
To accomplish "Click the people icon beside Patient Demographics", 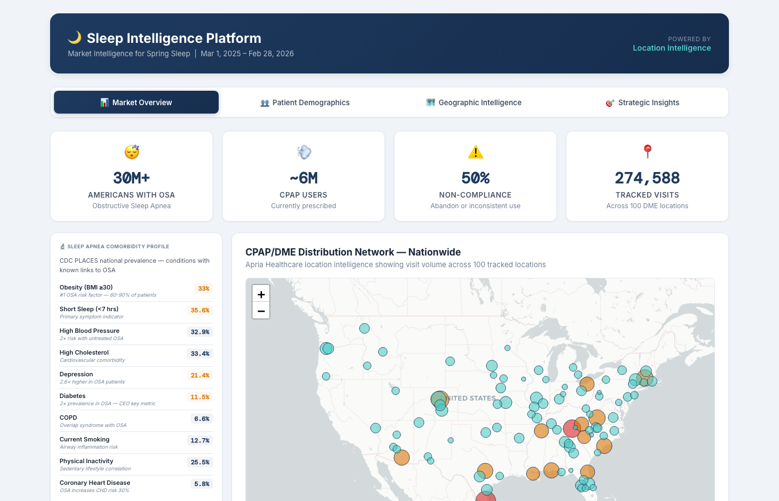I will click(x=264, y=102).
